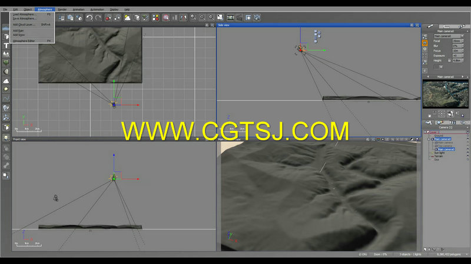Open the four-colored-dots material summary icon

[x=155, y=18]
